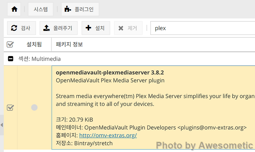The height and width of the screenshot is (152, 255).
Task: Click the 크기: 20.79 KiB text
Action: tap(74, 120)
